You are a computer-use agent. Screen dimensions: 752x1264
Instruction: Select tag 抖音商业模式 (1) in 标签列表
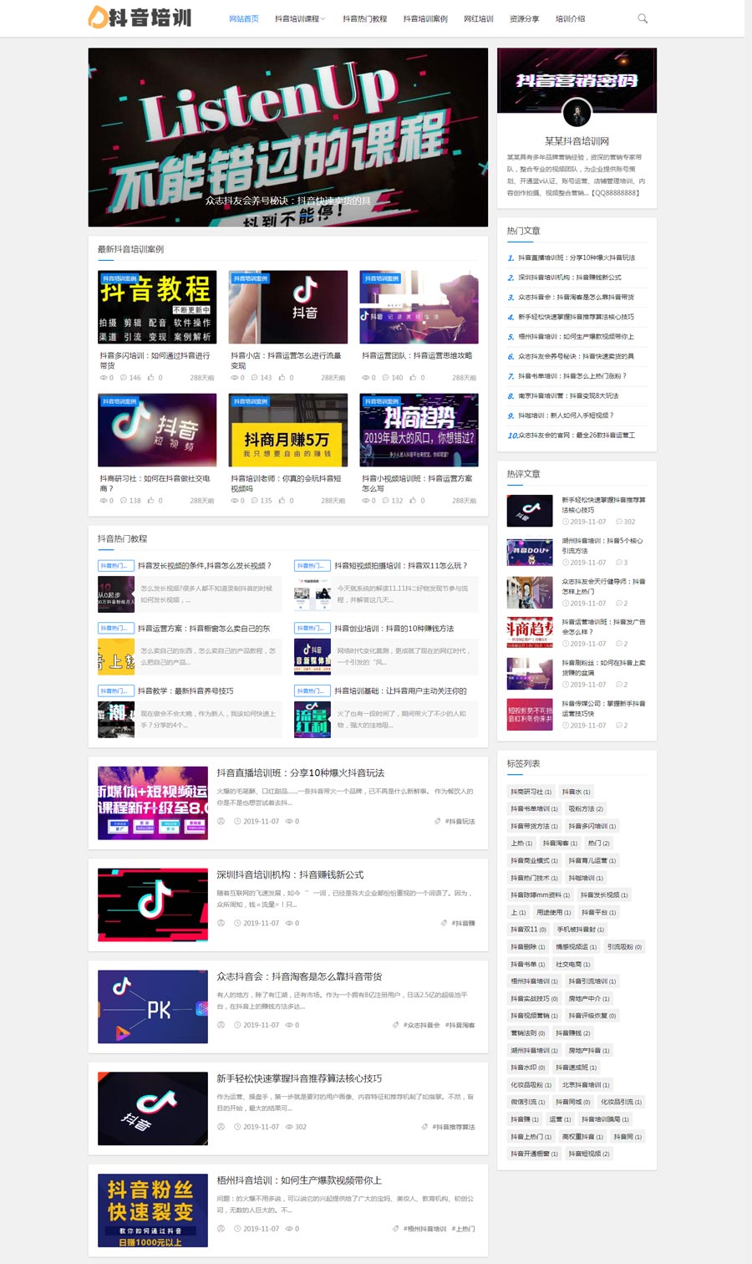tap(534, 860)
